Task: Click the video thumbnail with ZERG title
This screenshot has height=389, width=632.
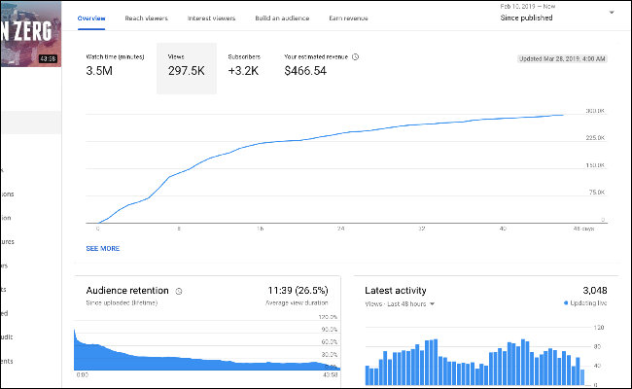Action: 31,34
